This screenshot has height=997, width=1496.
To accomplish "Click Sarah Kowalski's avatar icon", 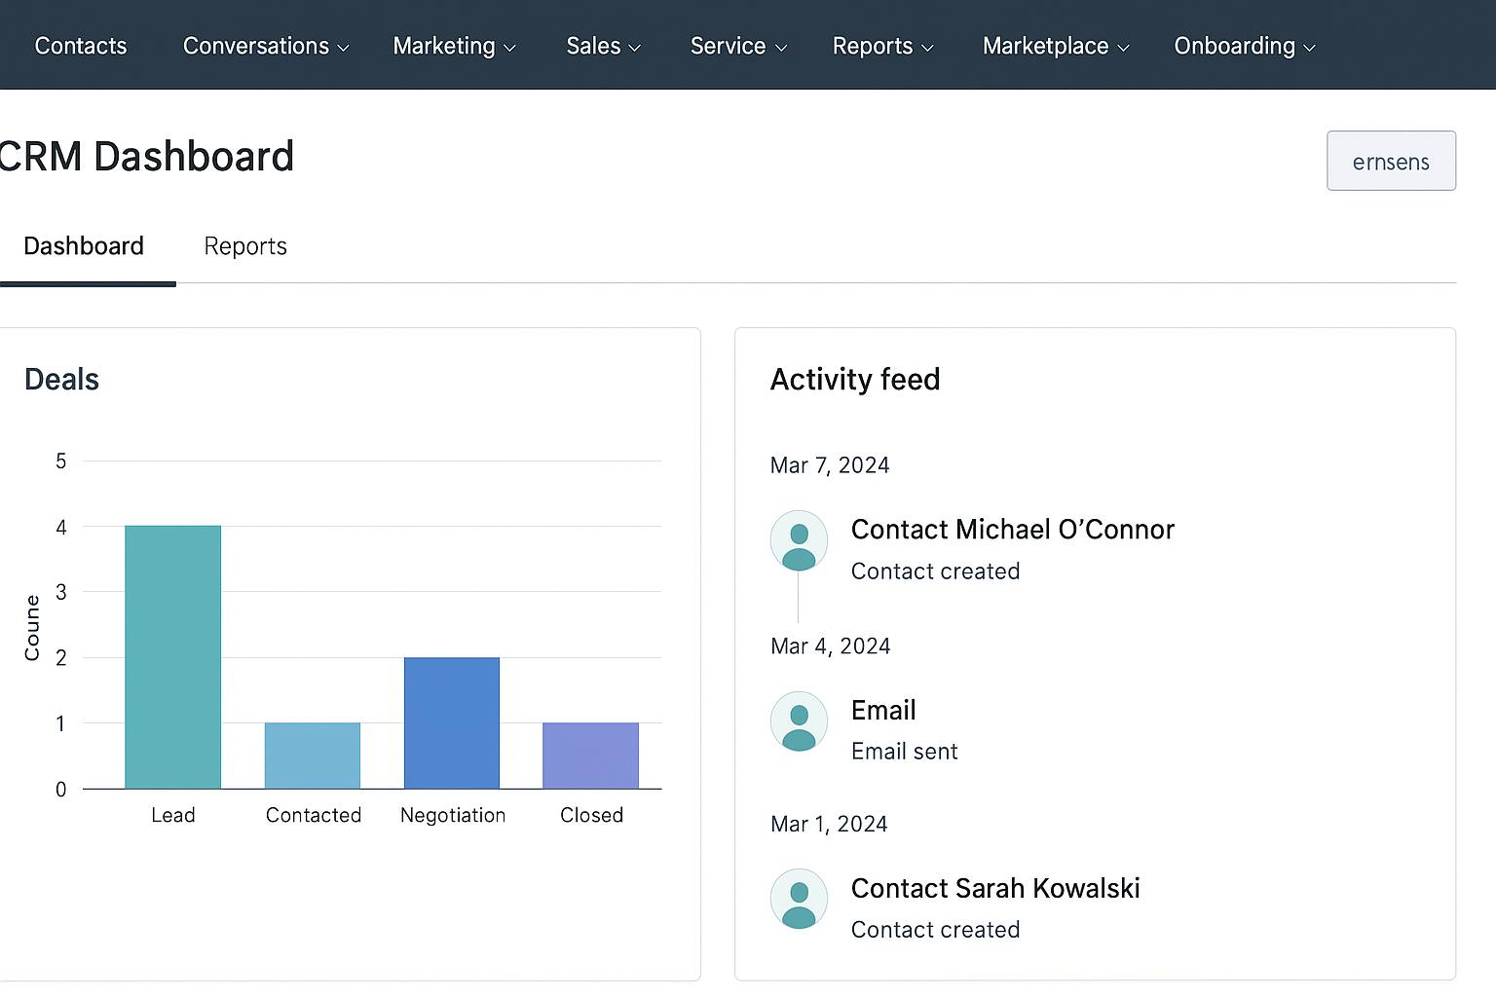I will pos(799,900).
